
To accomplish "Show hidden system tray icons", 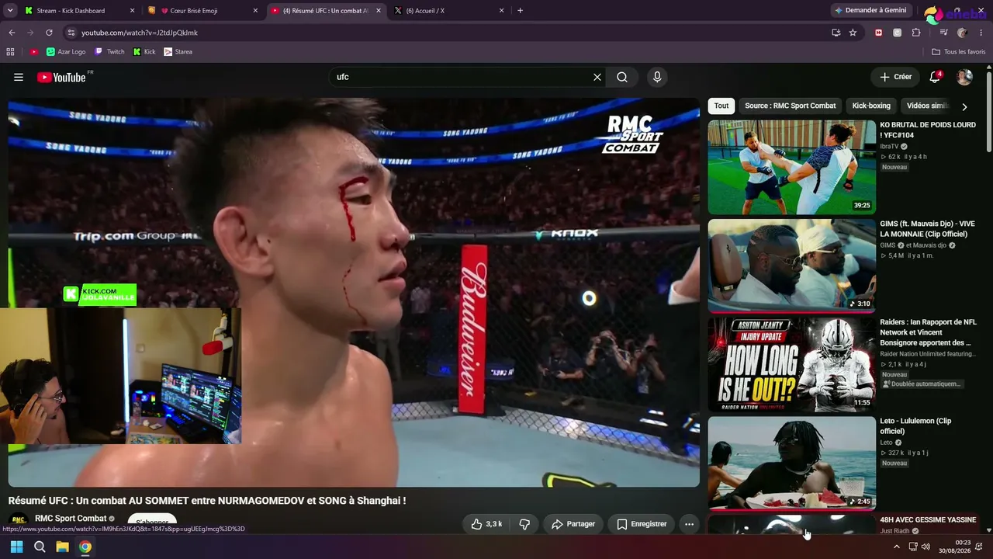I will 897,547.
